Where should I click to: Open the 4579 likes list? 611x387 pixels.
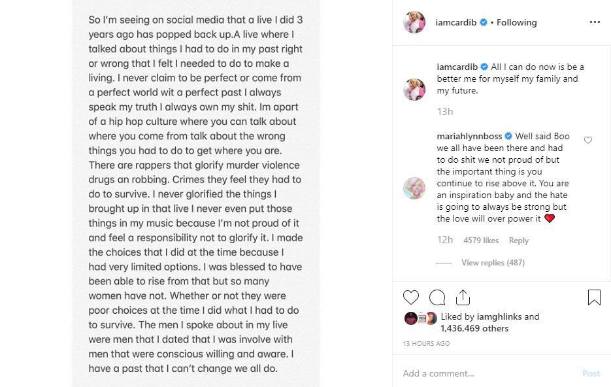(x=481, y=241)
